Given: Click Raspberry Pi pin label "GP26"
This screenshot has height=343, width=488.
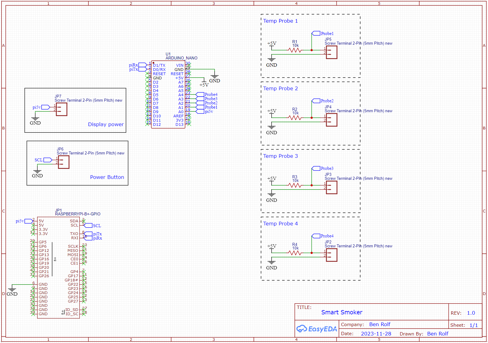Looking at the screenshot, I should pyautogui.click(x=44, y=276).
